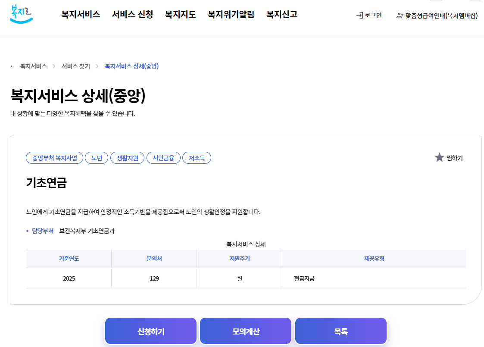Viewport: 484px width, 347px height.
Task: Open the 복지신고 menu
Action: click(281, 14)
